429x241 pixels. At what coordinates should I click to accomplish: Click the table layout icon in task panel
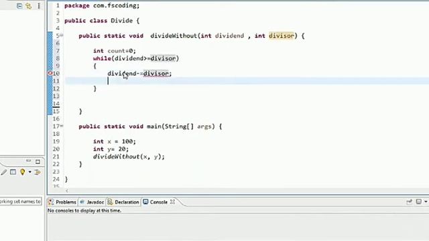point(13,172)
